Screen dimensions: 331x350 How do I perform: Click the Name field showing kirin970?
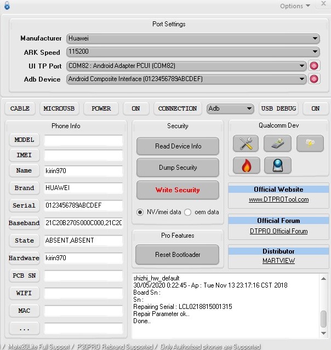[83, 171]
